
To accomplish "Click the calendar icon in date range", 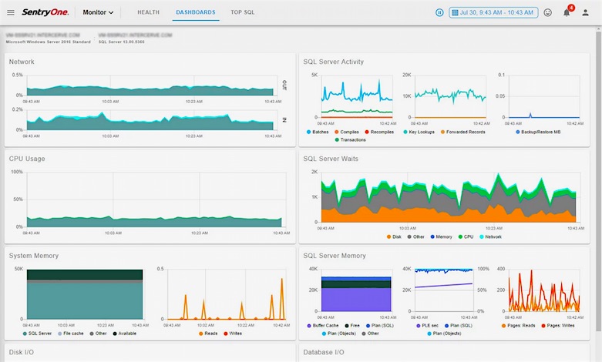I will [456, 12].
